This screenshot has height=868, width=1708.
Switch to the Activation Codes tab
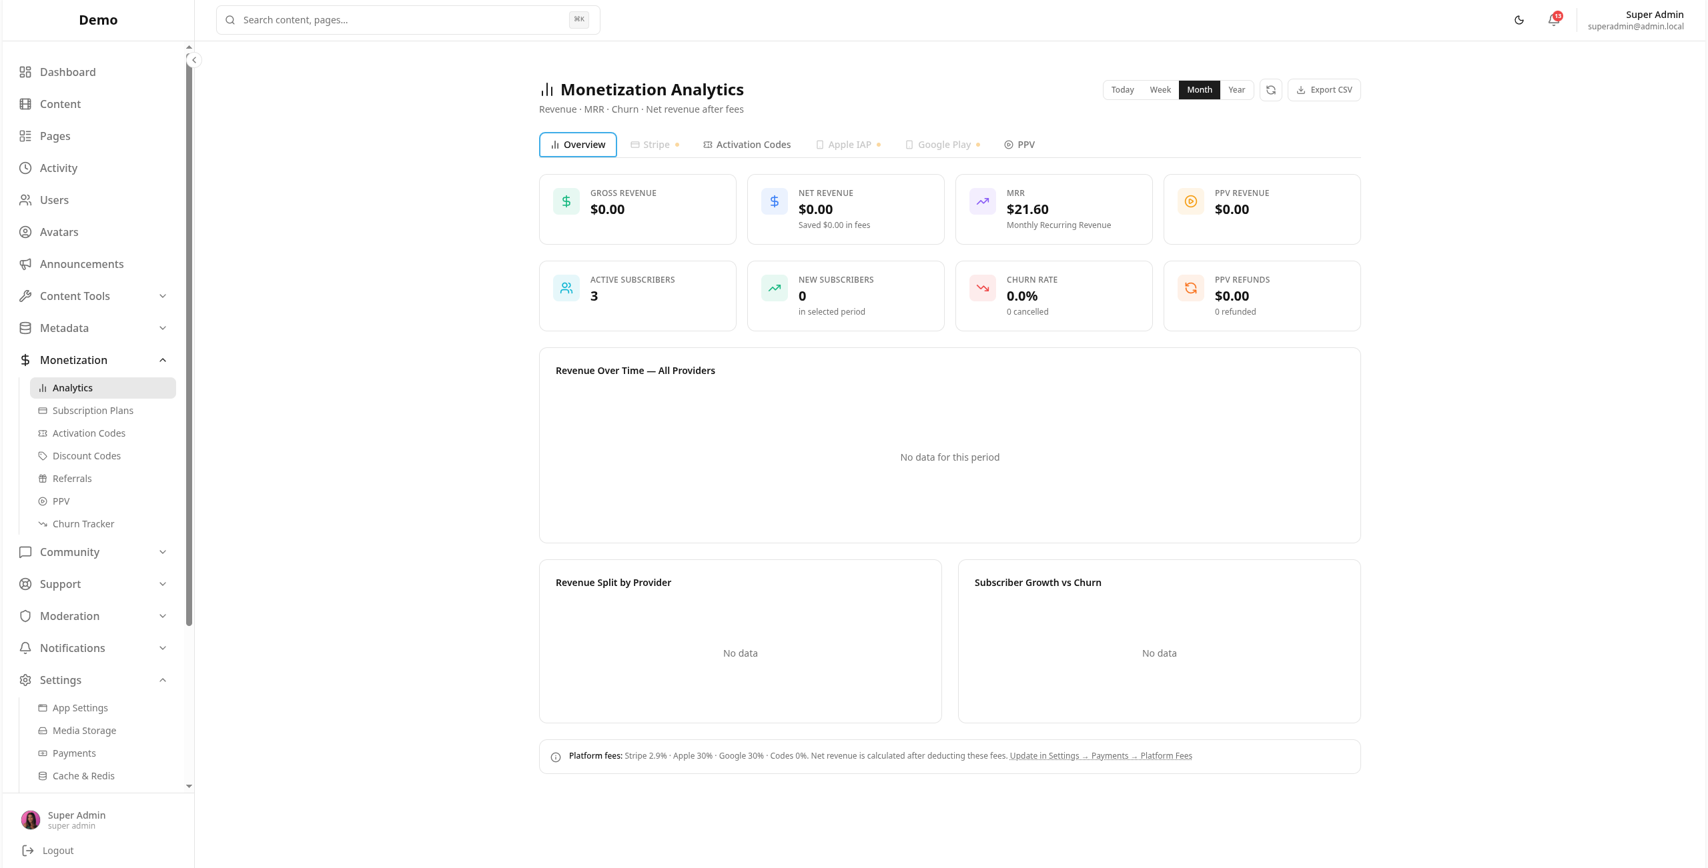(x=747, y=145)
